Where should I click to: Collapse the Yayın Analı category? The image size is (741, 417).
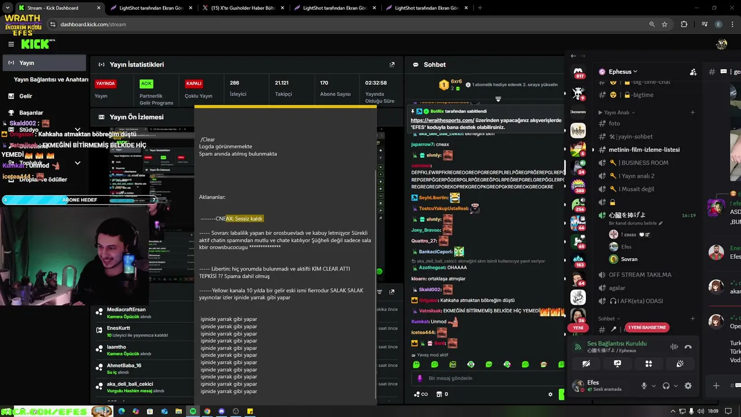coord(617,112)
